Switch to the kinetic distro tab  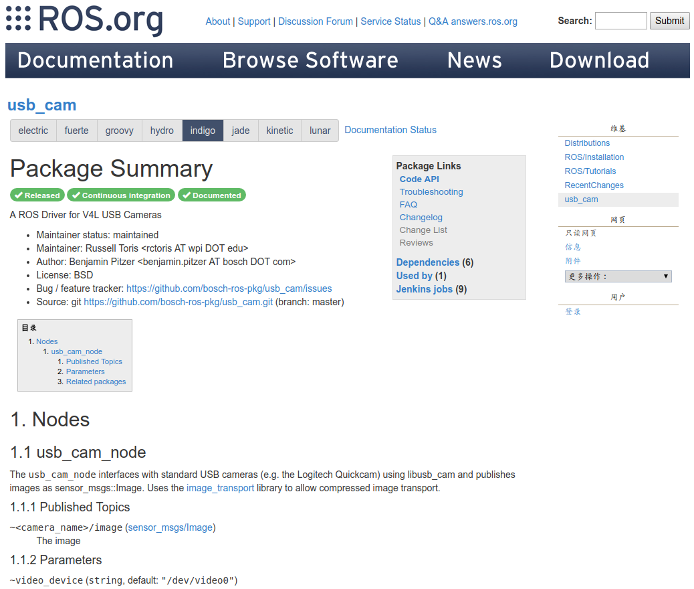tap(279, 131)
